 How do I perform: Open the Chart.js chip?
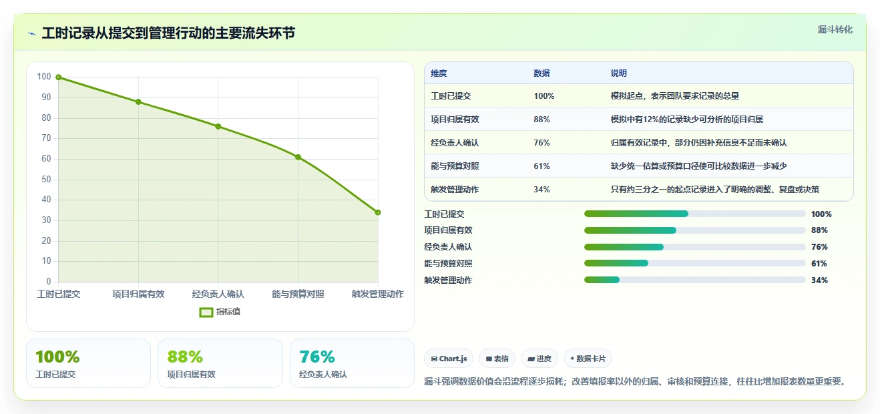pos(449,359)
